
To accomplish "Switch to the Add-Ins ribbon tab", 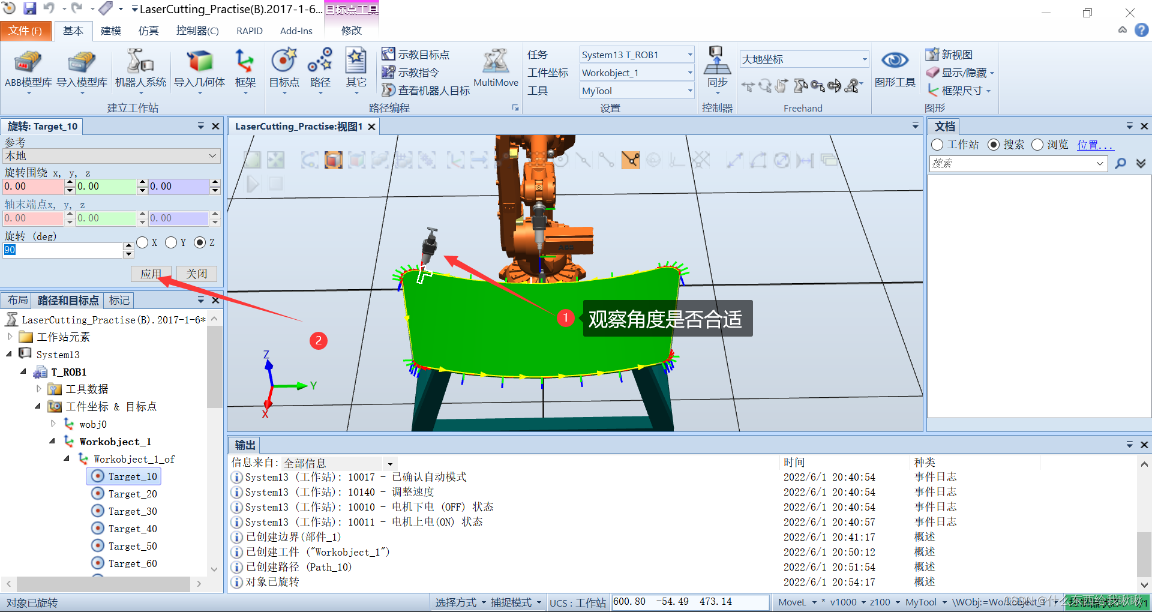I will (x=296, y=31).
